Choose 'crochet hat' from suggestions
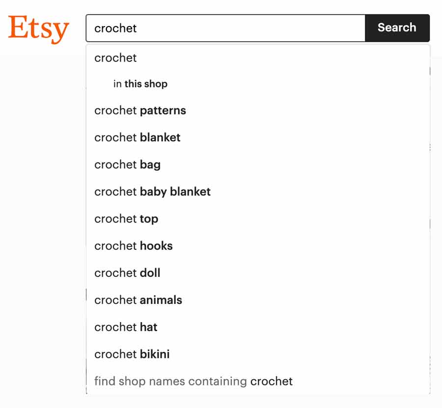The image size is (442, 408). [258, 326]
